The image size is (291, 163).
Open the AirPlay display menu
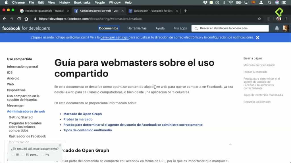tap(246, 2)
